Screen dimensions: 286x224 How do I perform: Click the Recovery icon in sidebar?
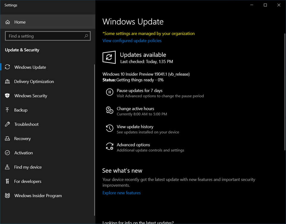point(7,138)
